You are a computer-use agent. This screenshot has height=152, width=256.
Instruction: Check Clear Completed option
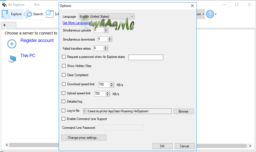(64, 75)
